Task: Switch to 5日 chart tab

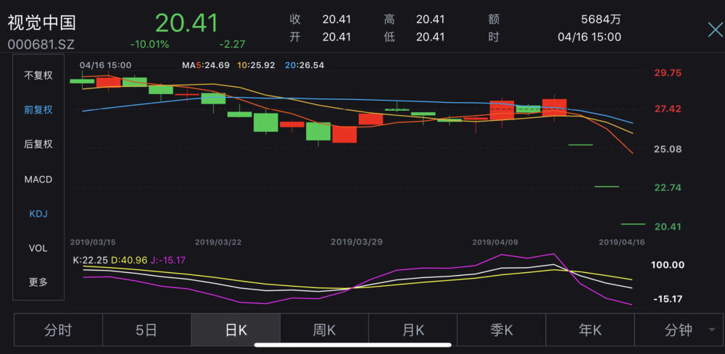Action: [x=146, y=330]
